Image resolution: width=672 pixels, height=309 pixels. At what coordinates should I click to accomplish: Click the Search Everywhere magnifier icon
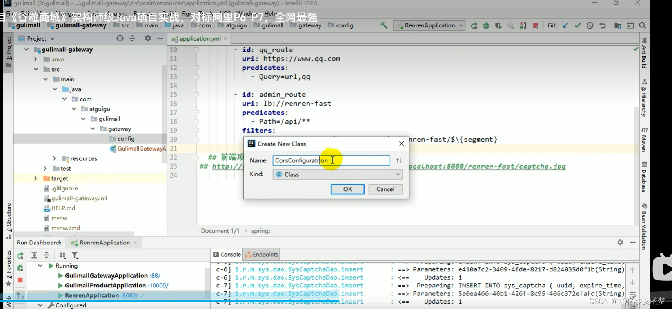pos(643,25)
